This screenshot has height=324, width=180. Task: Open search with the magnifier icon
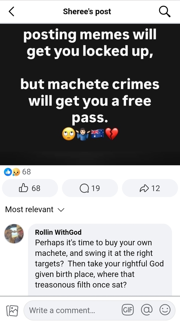point(165,11)
